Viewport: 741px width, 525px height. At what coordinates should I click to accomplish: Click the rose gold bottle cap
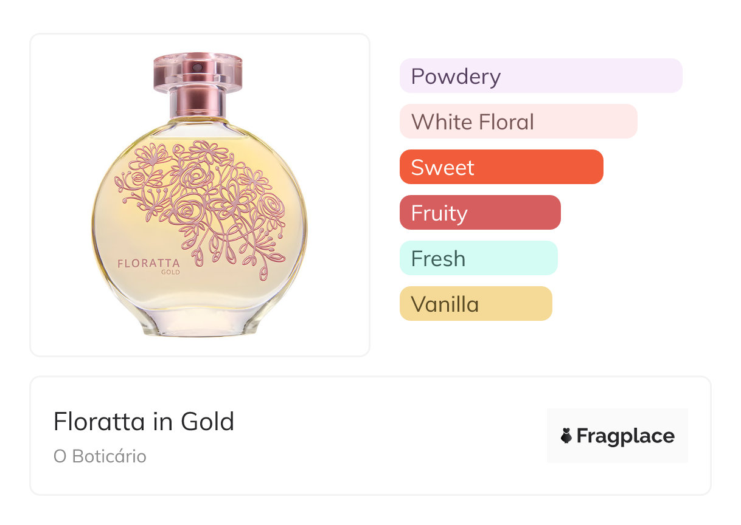(x=198, y=73)
